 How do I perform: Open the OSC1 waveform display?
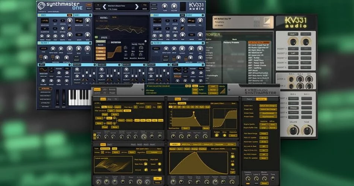pos(45,21)
